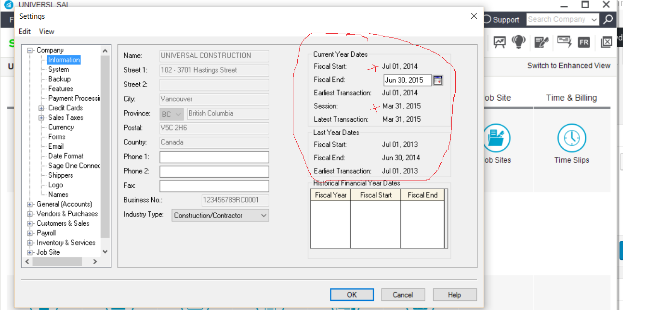The height and width of the screenshot is (310, 672).
Task: Expand the Payroll node
Action: pyautogui.click(x=30, y=233)
